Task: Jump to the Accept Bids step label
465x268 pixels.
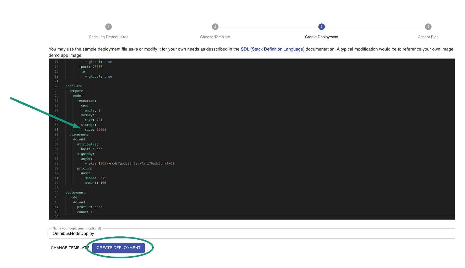Action: [428, 37]
